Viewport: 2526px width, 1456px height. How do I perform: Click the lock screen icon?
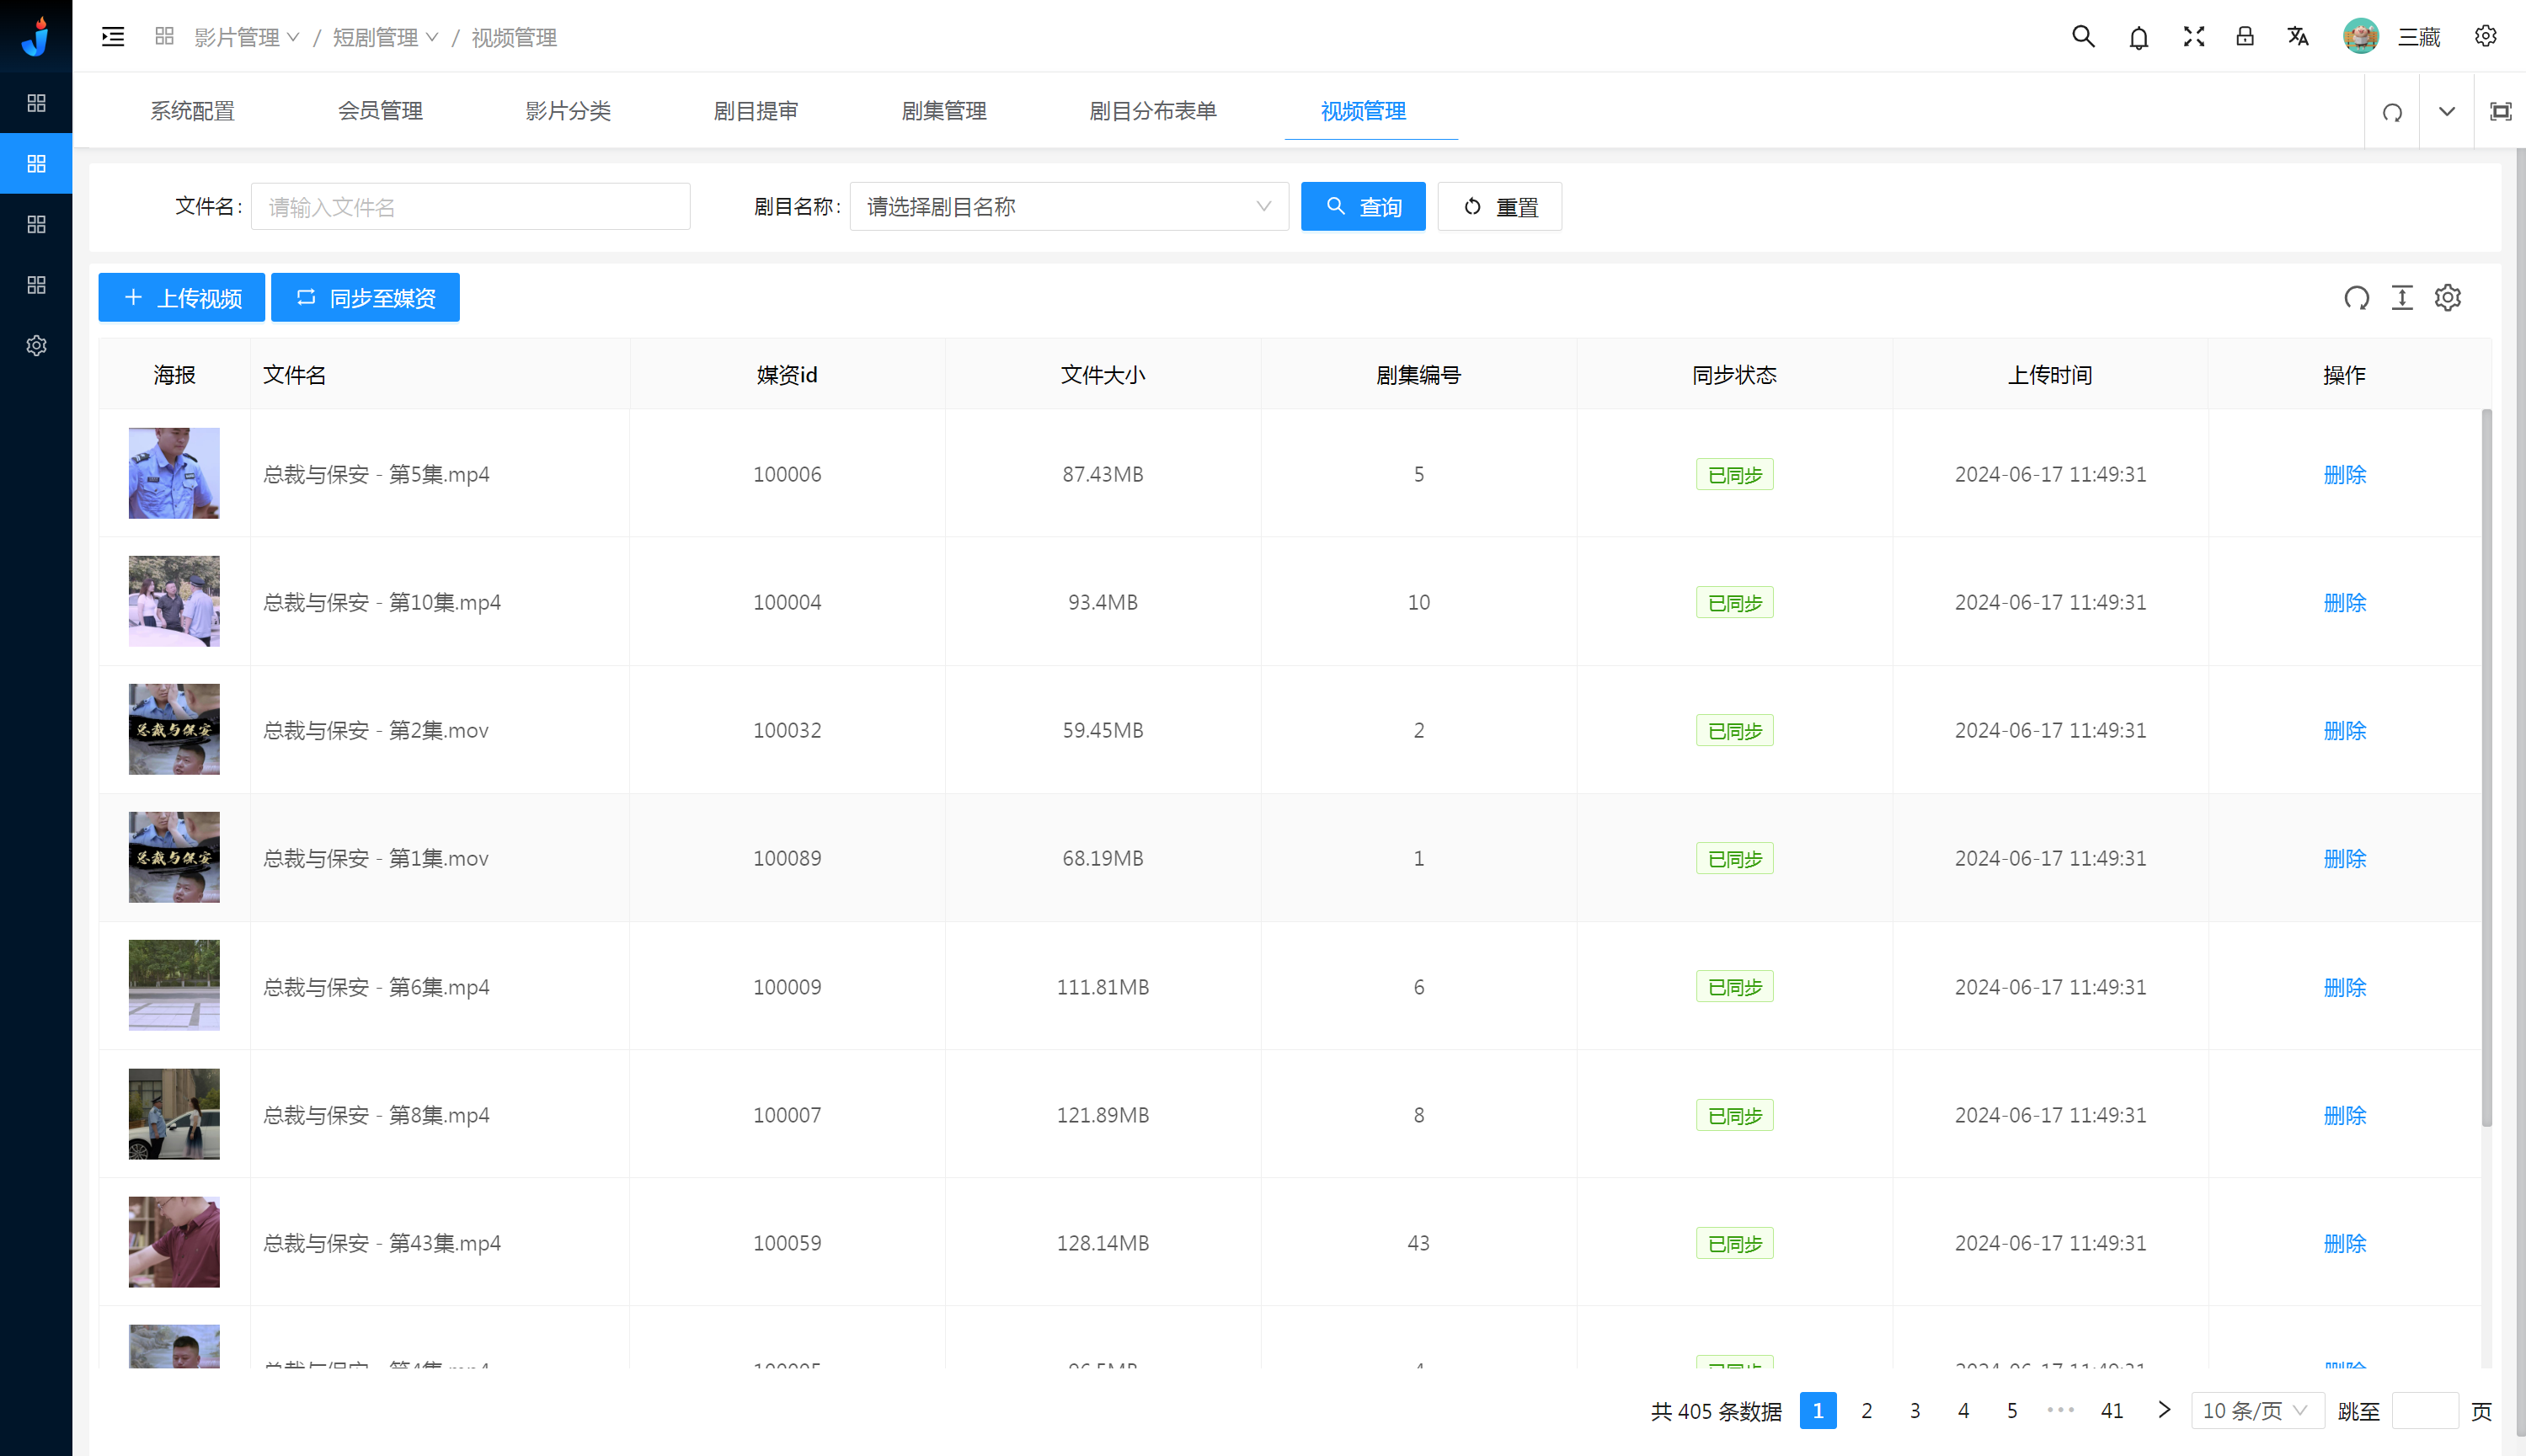2245,37
